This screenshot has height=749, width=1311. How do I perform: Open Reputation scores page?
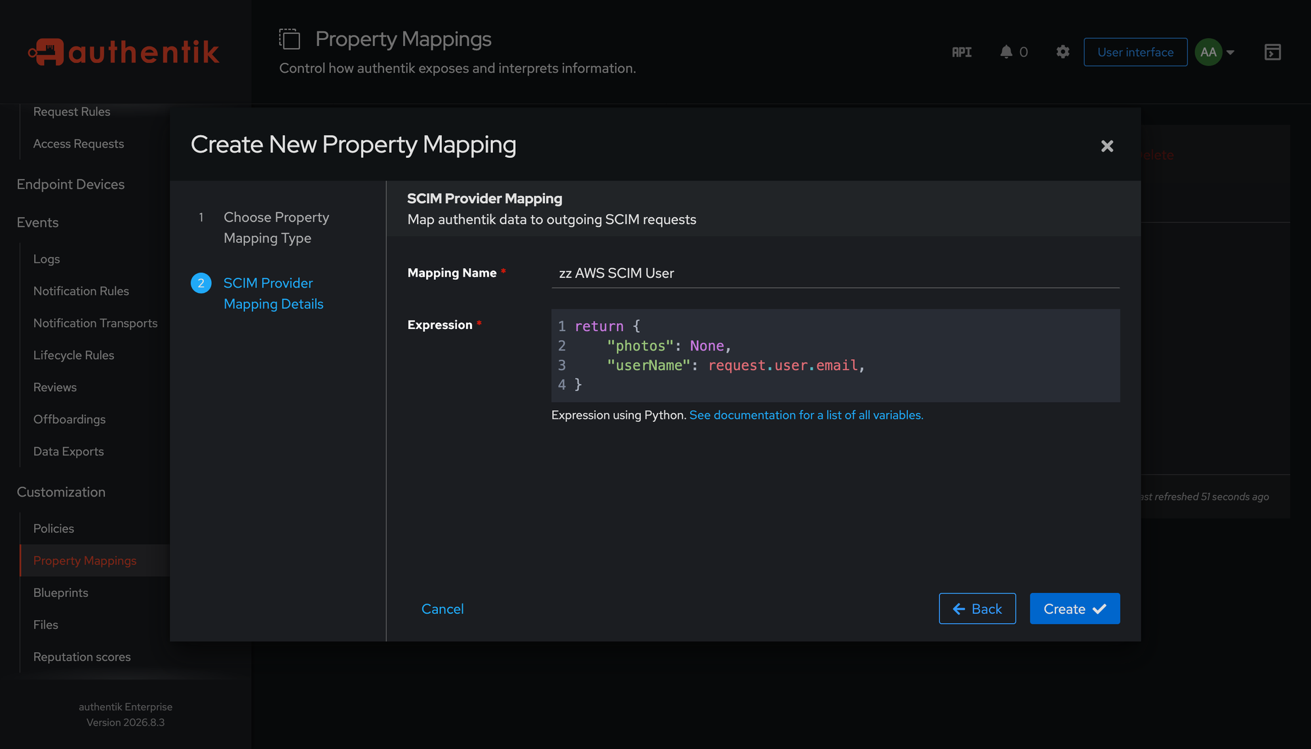click(x=82, y=657)
